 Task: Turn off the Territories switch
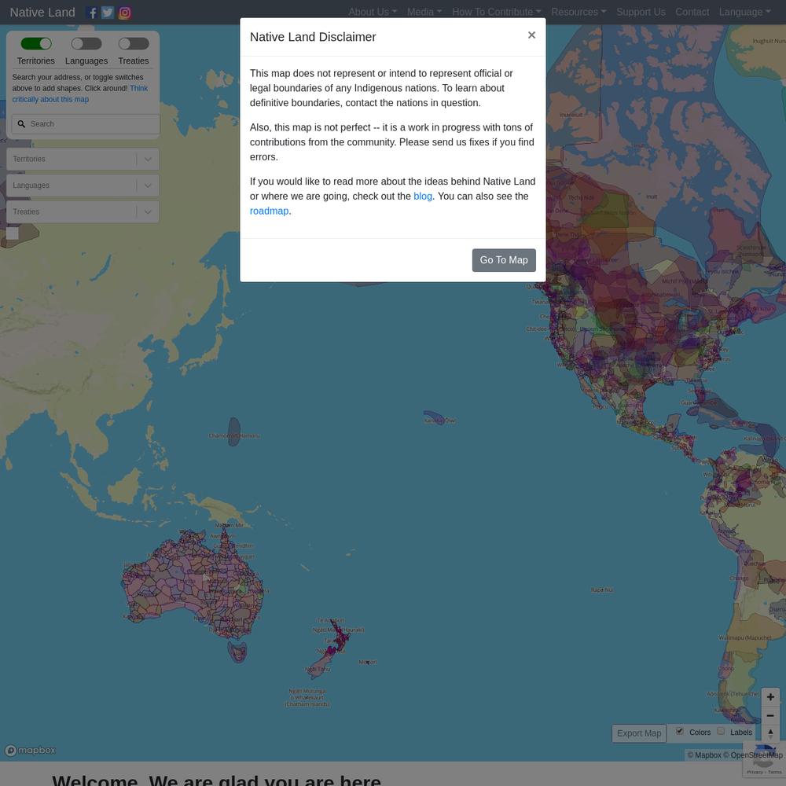(36, 43)
